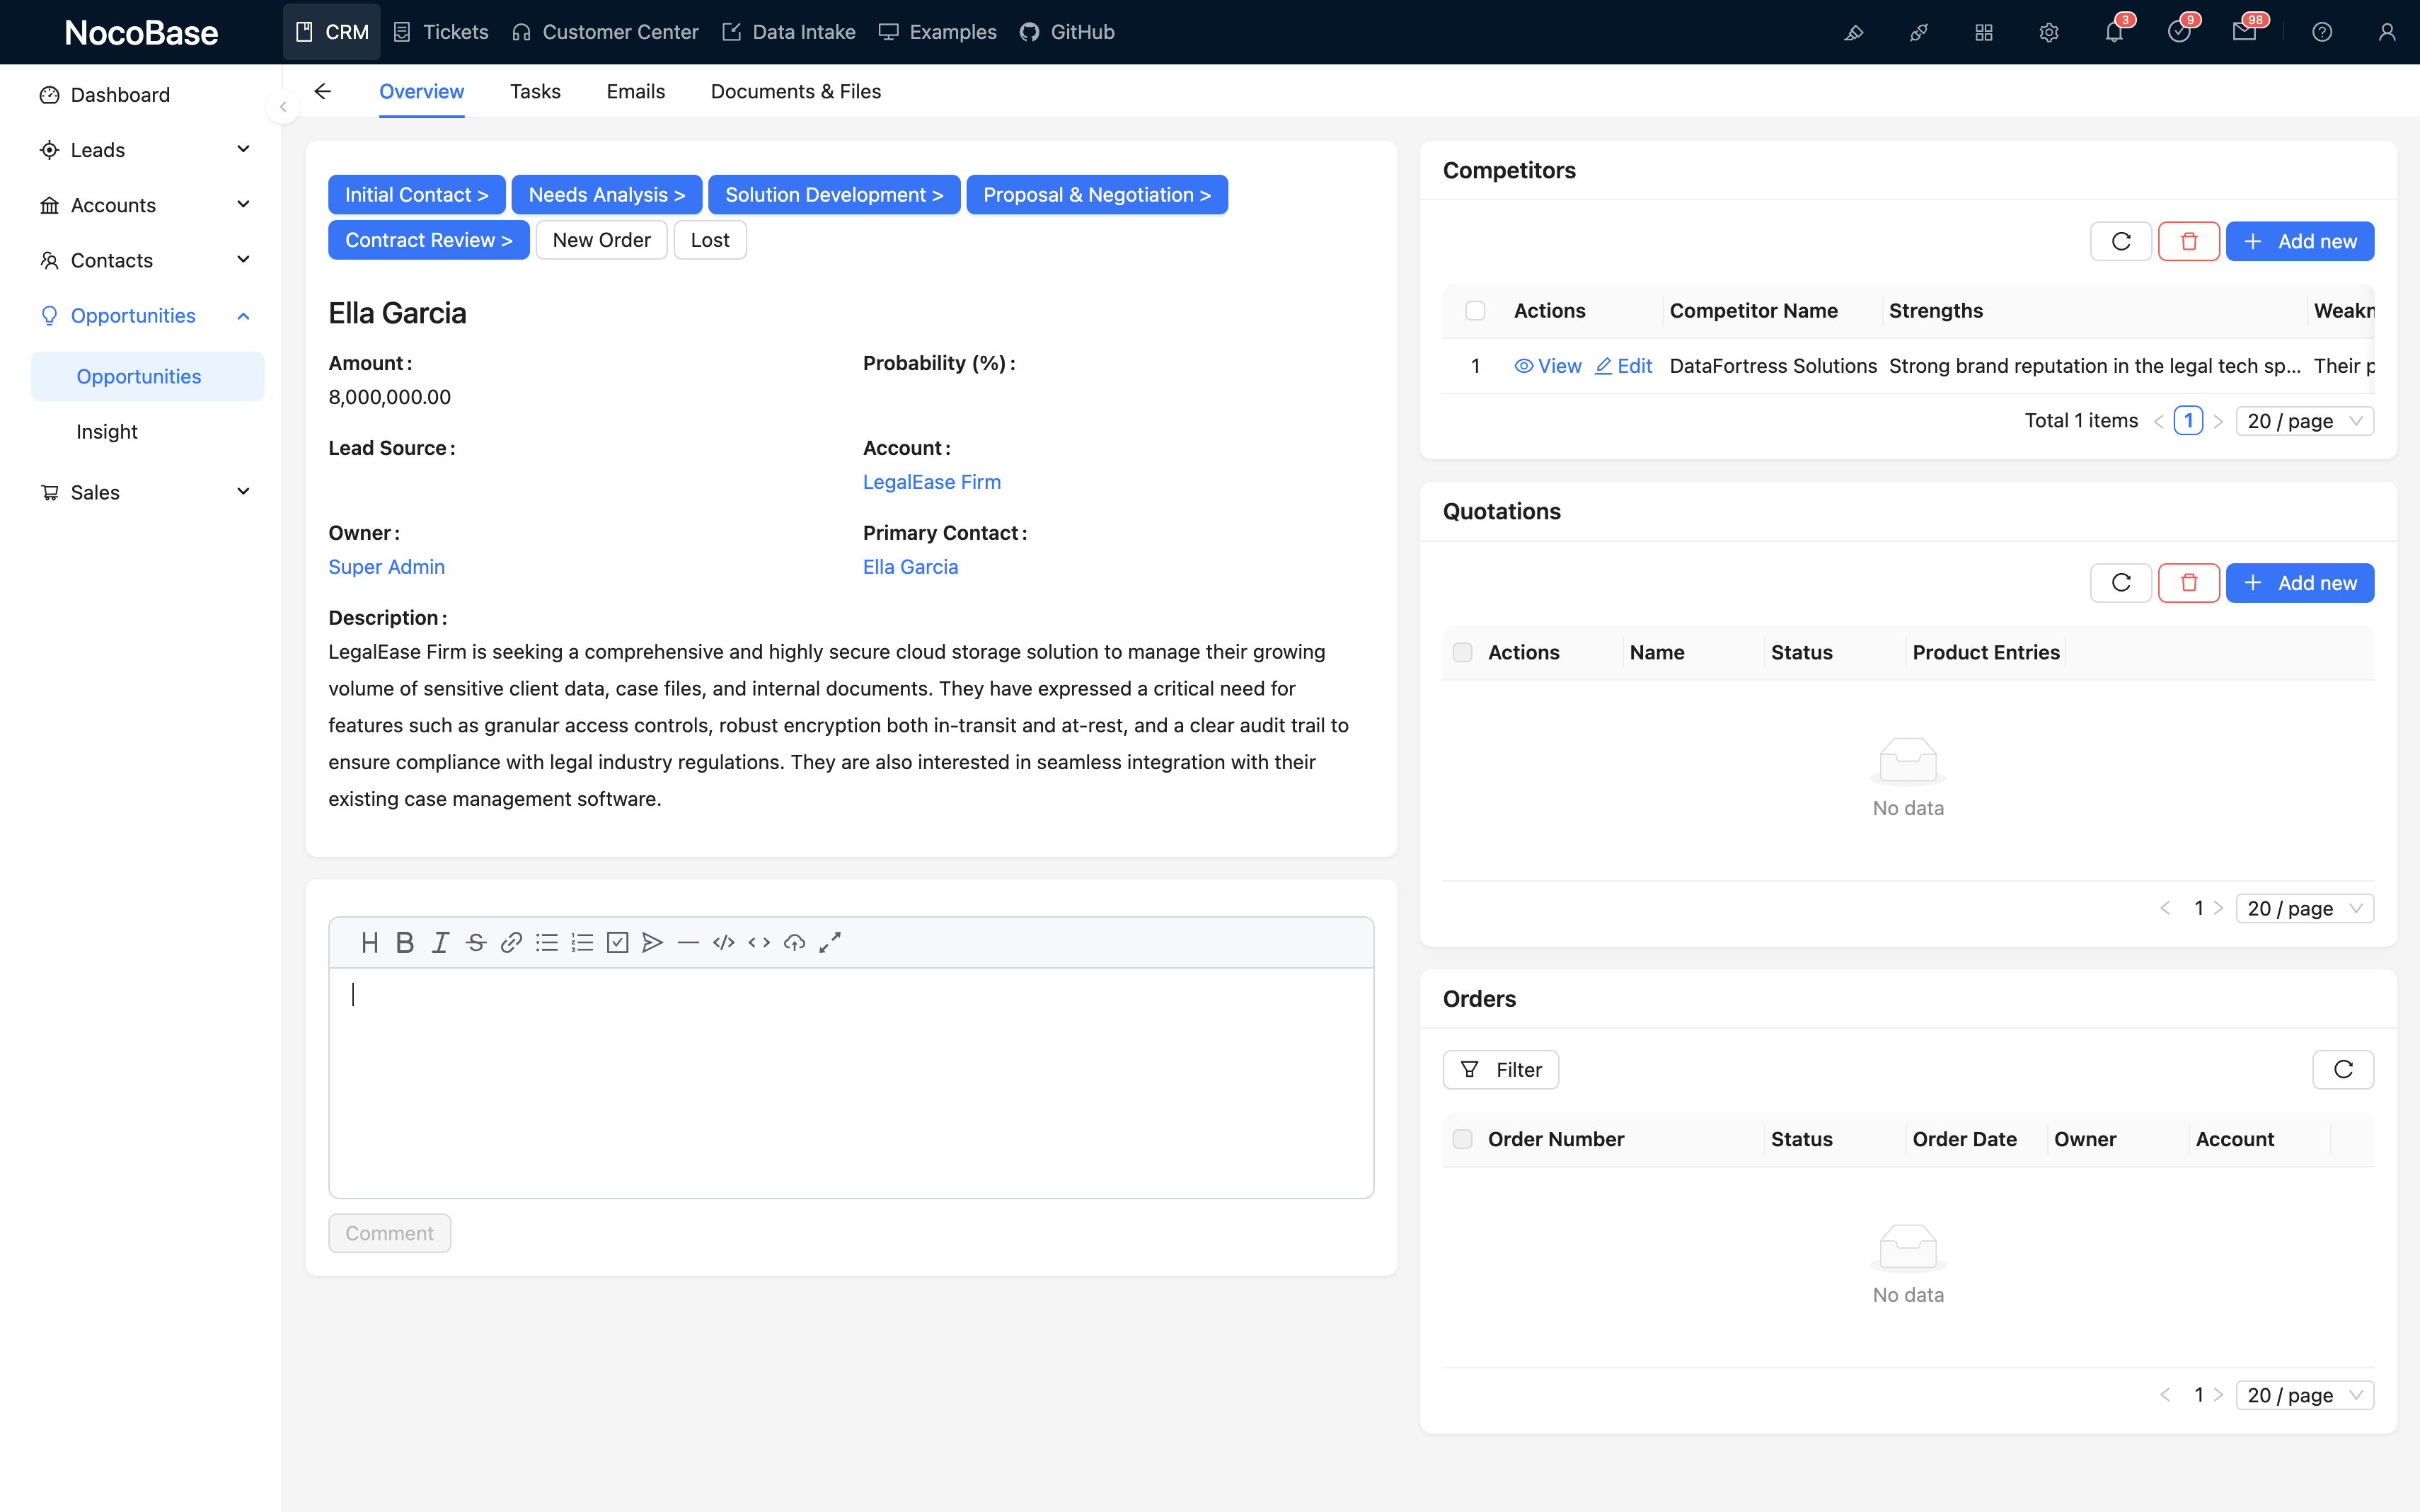Switch to the Emails tab
This screenshot has height=1512, width=2420.
pos(635,91)
